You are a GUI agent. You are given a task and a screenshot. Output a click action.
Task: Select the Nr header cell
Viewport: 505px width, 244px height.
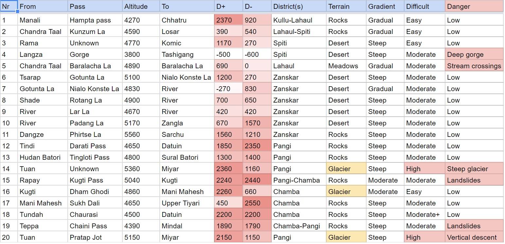[9, 6]
